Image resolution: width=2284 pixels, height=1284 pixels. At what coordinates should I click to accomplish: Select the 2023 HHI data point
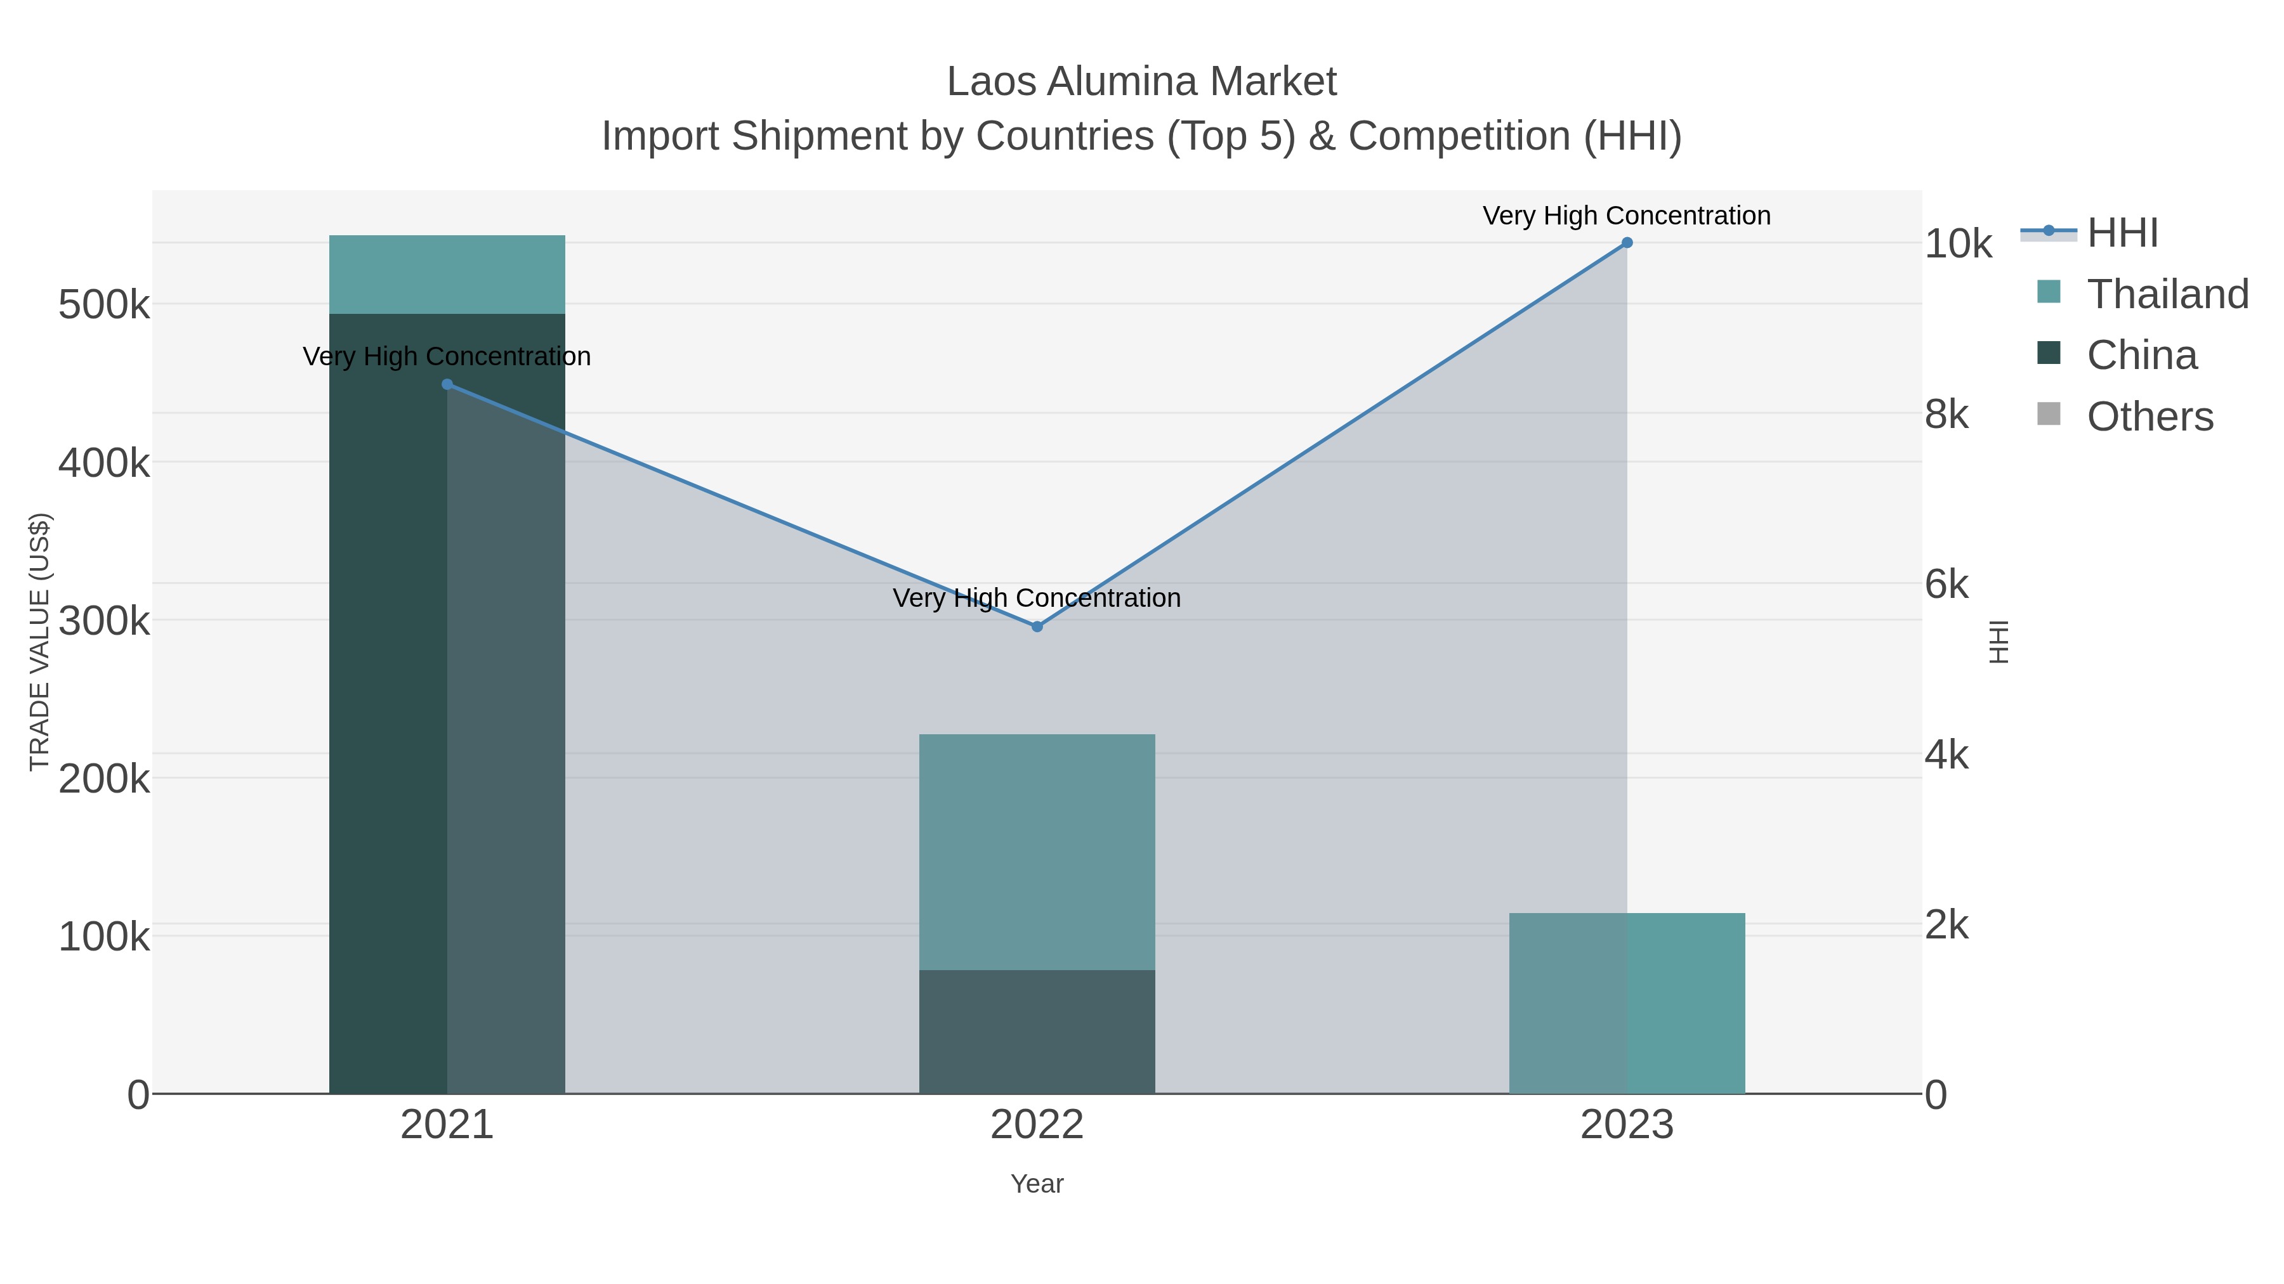[x=1627, y=243]
